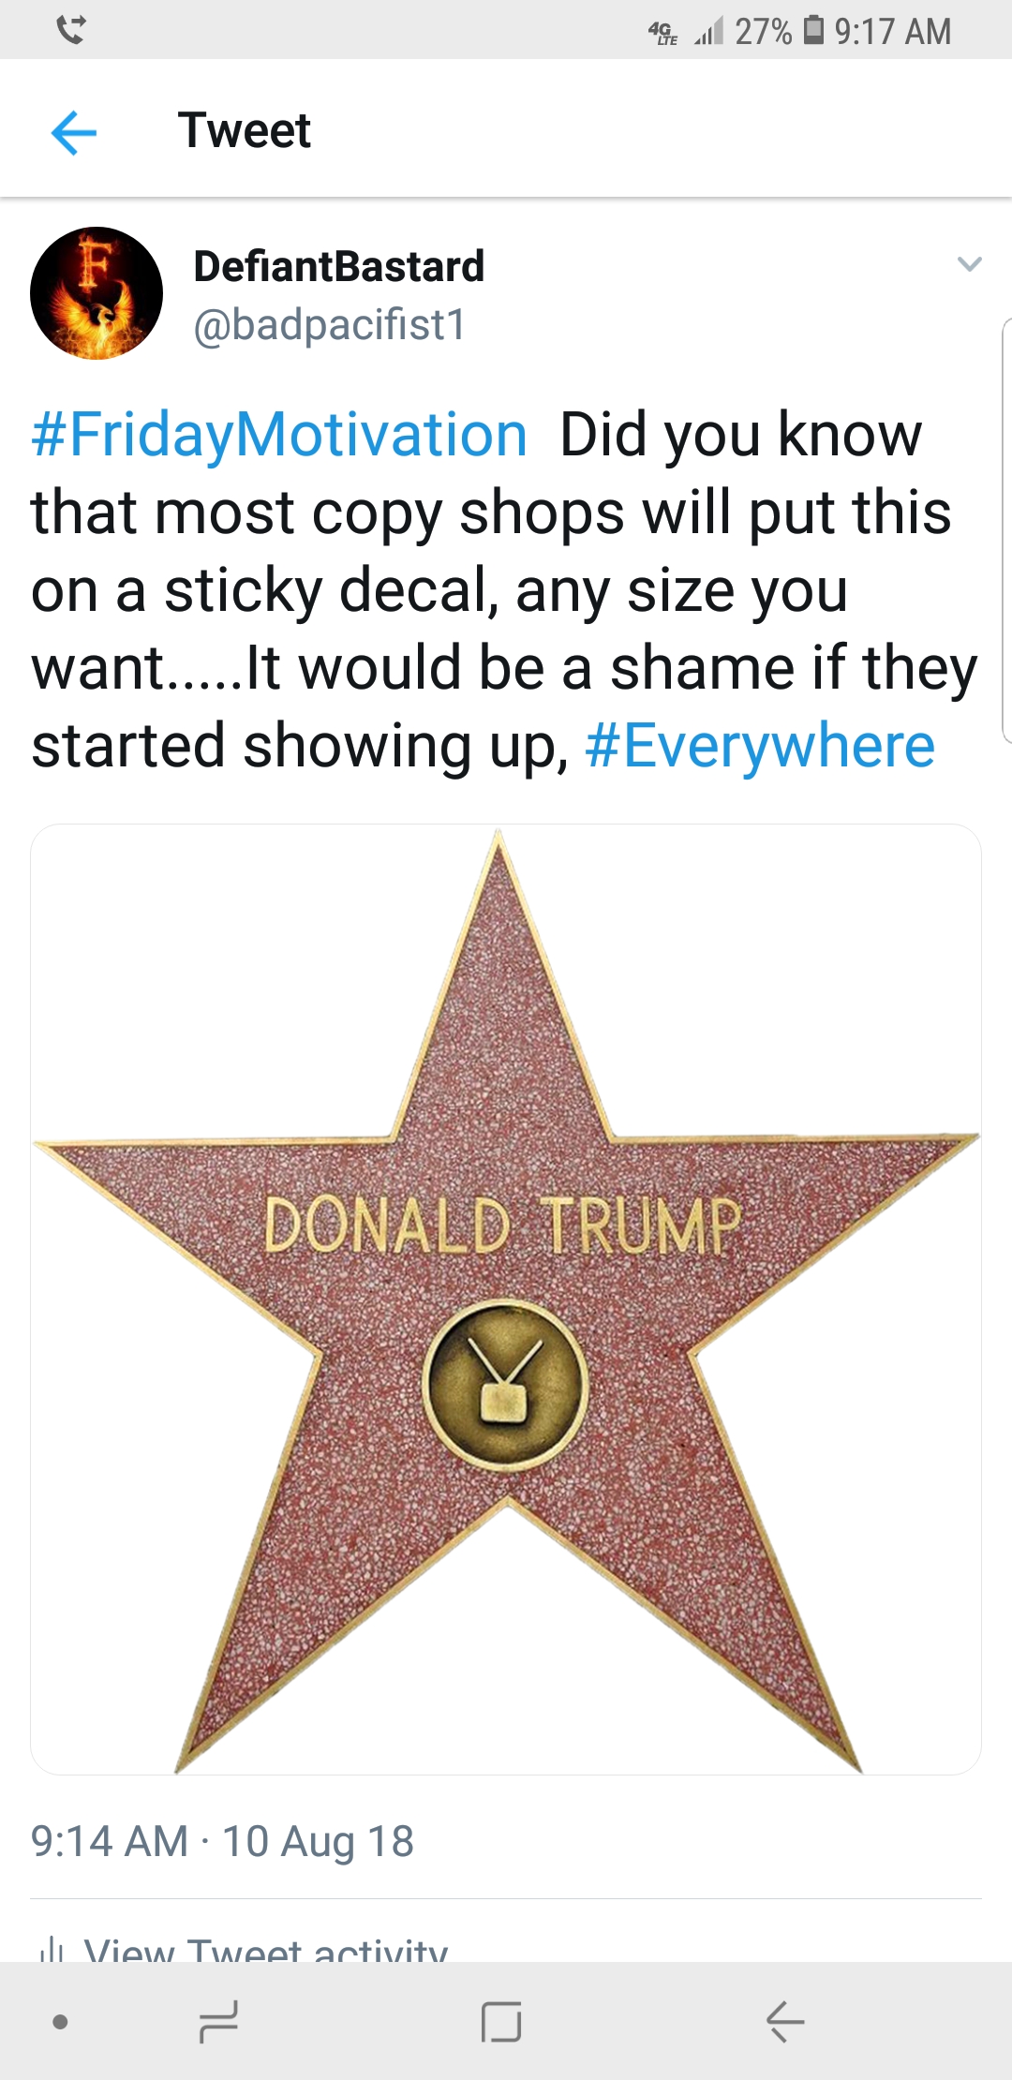Tap the small dot in navigation bar
This screenshot has height=2080, width=1012.
(61, 2021)
